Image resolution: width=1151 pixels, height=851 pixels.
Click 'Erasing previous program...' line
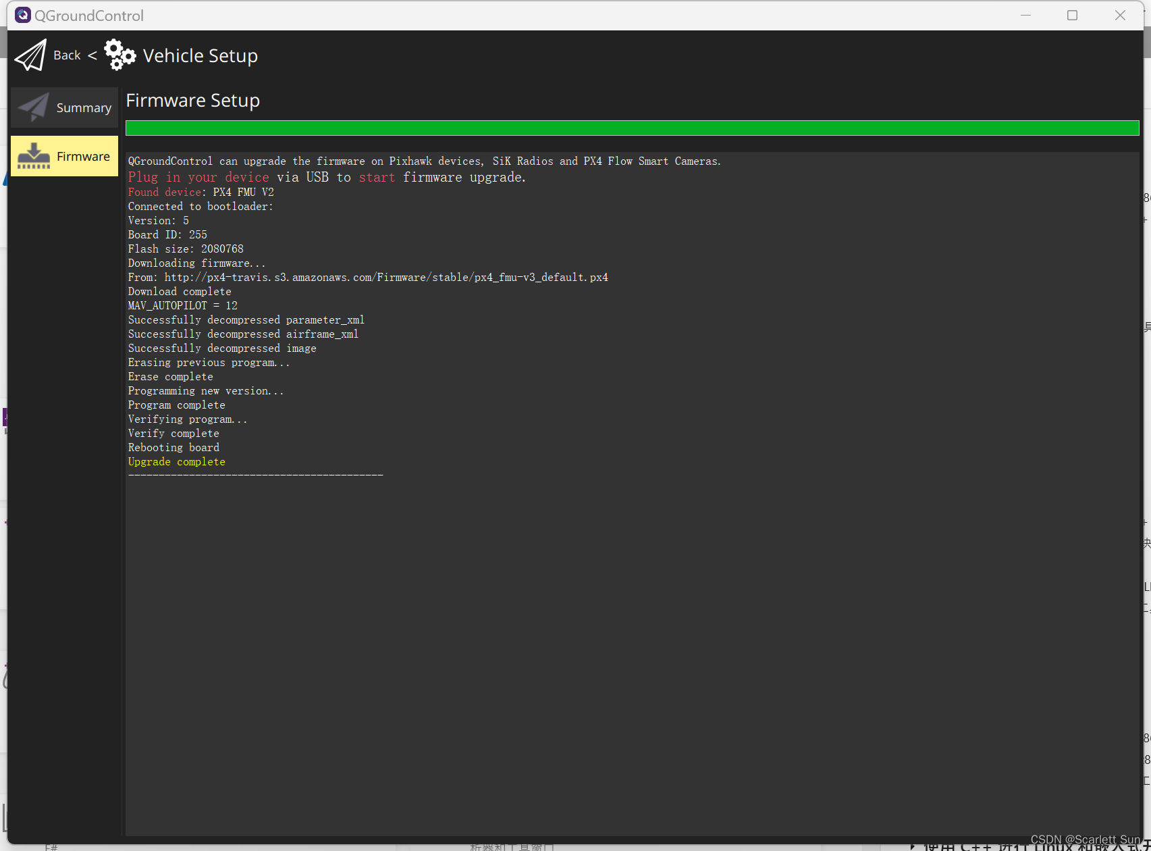tap(209, 363)
